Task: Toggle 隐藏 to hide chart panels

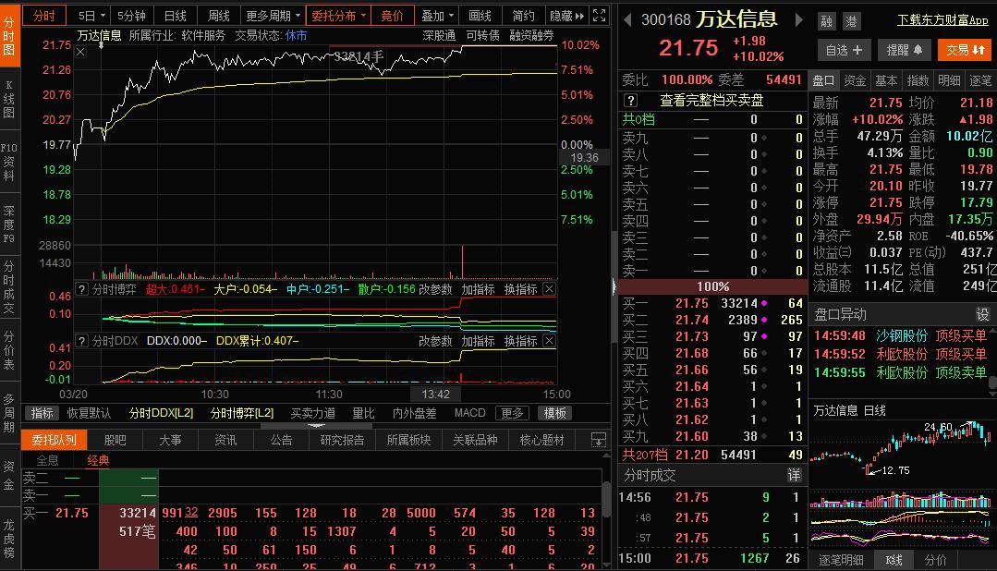Action: [x=567, y=15]
